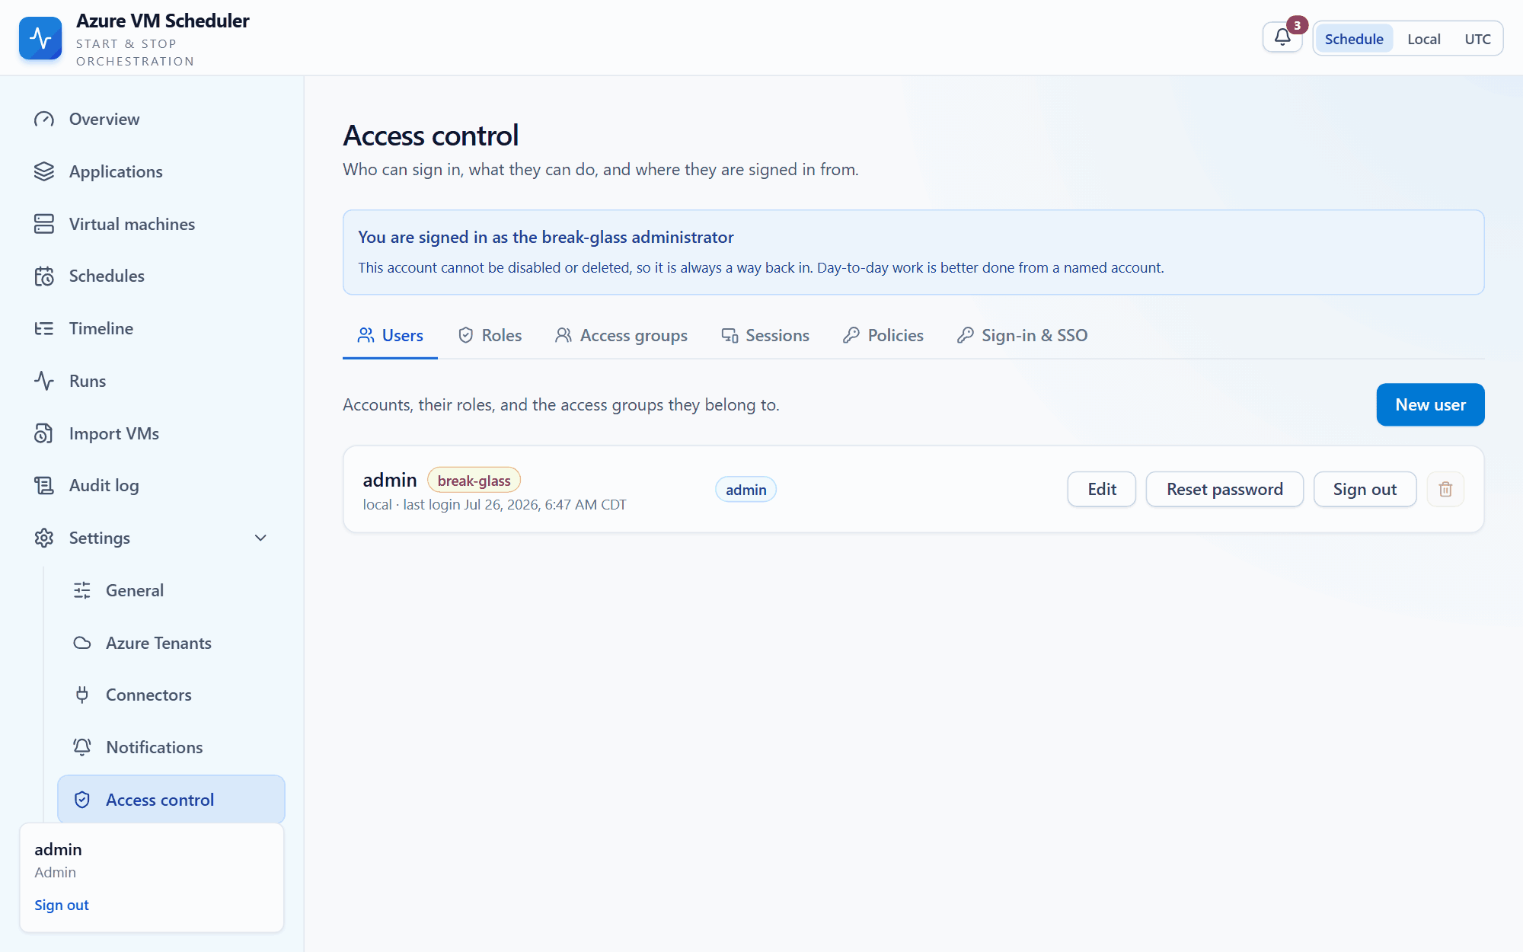The height and width of the screenshot is (952, 1523).
Task: Switch to the Roles tab
Action: coord(490,335)
